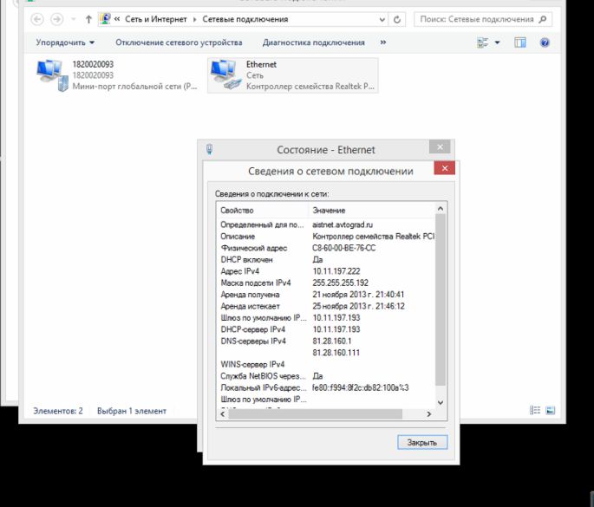Viewport: 594px width, 507px height.
Task: Switch to details view status bar icon
Action: pos(535,411)
